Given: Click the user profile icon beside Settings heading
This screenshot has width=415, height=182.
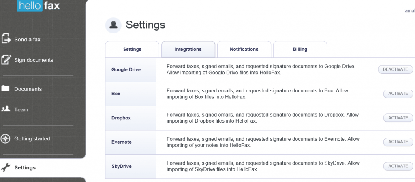Looking at the screenshot, I should [x=113, y=25].
